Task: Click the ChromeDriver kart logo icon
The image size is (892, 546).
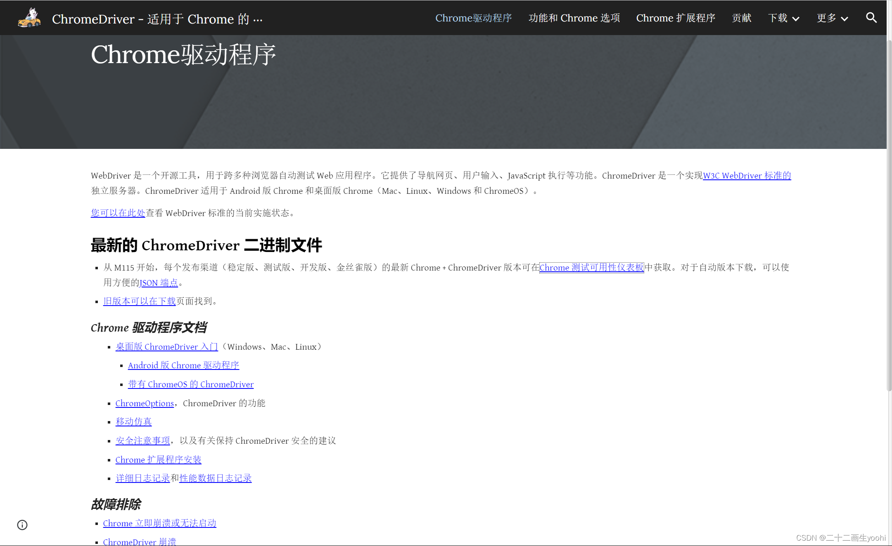Action: [28, 17]
